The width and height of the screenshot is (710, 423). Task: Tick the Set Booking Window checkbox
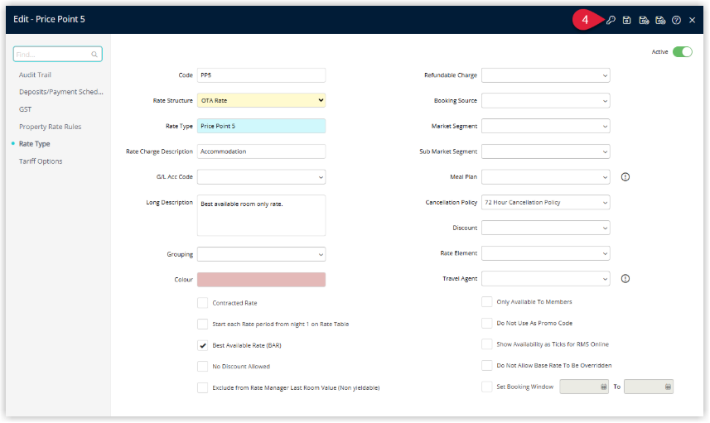(487, 387)
